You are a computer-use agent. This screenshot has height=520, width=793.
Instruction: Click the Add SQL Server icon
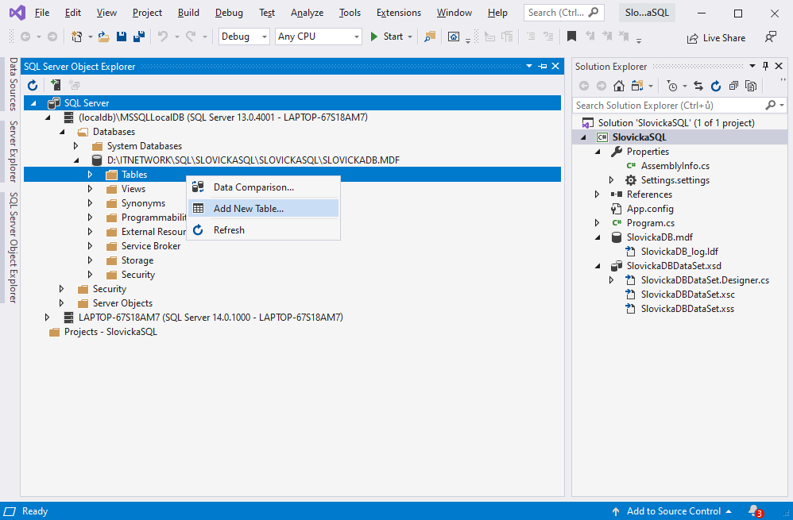coord(55,85)
